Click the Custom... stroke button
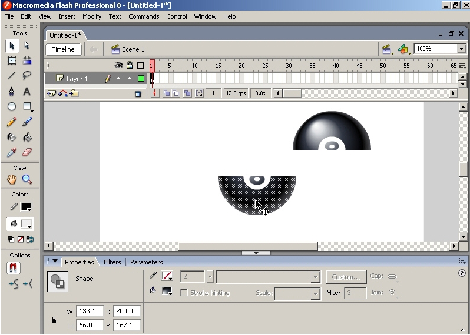 [x=346, y=277]
